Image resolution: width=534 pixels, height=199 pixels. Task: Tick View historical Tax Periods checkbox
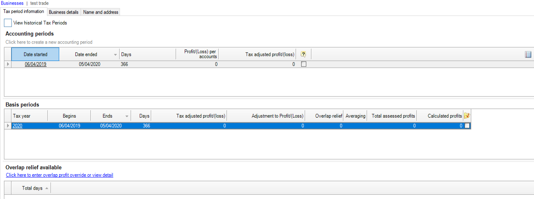(x=8, y=23)
